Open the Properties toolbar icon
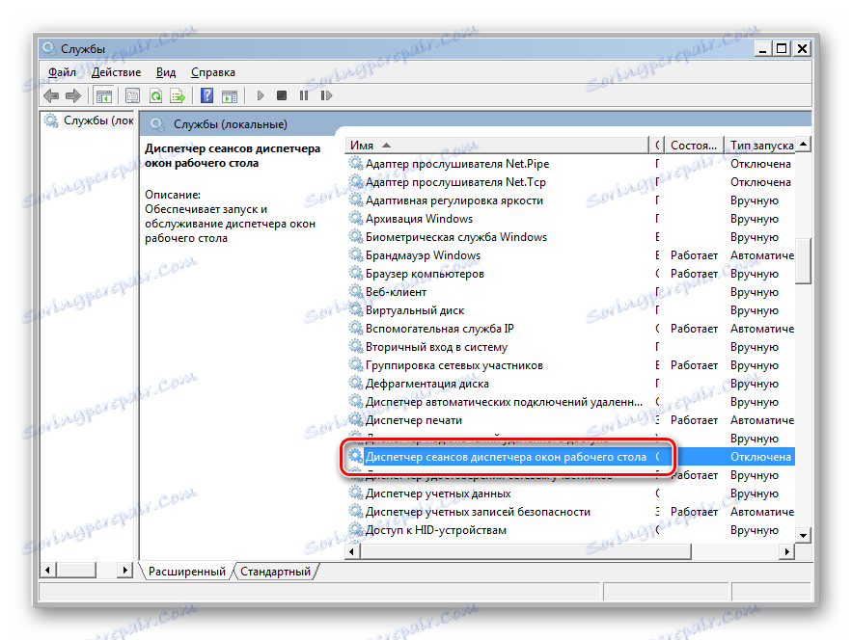The image size is (852, 640). coord(132,96)
